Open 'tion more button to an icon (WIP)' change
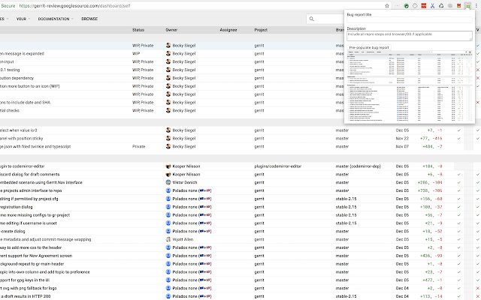481x300 pixels. [x=30, y=86]
